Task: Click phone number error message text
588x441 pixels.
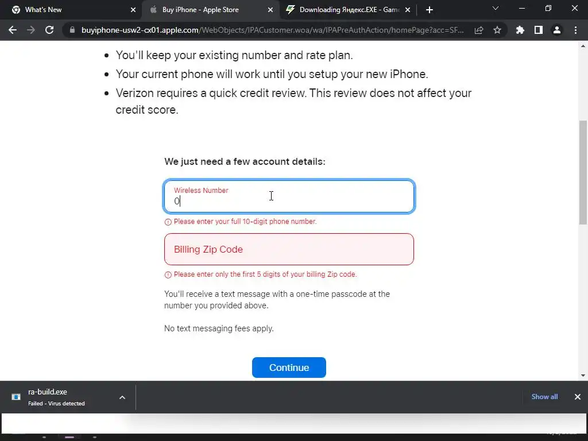Action: [245, 222]
